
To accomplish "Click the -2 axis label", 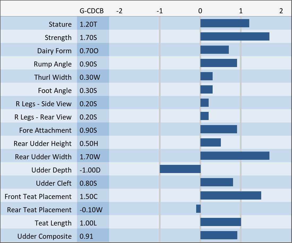I will click(119, 11).
